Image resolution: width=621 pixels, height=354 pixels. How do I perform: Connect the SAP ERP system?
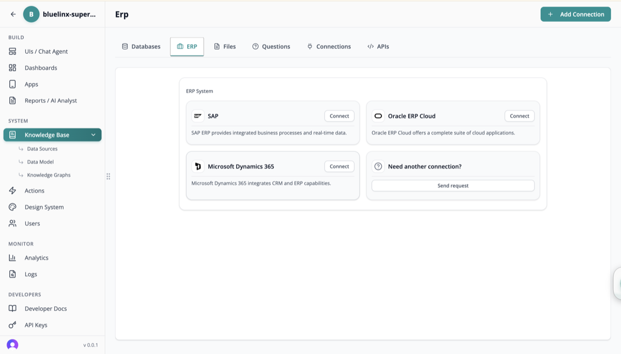tap(339, 116)
